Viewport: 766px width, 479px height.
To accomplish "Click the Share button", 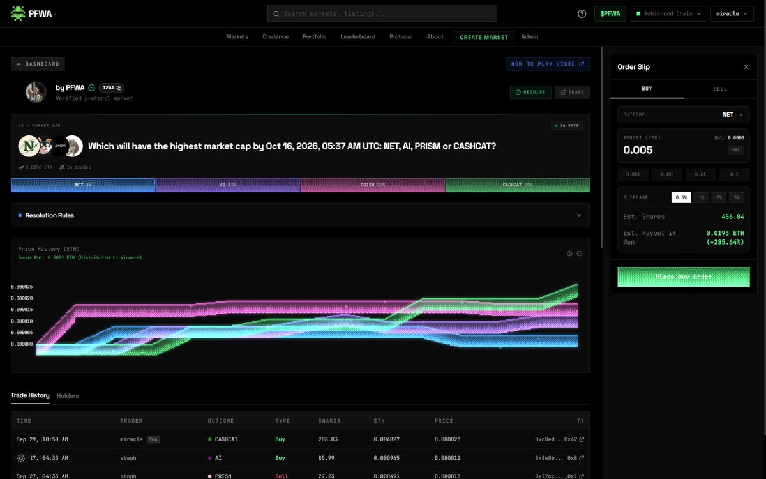I will 572,92.
